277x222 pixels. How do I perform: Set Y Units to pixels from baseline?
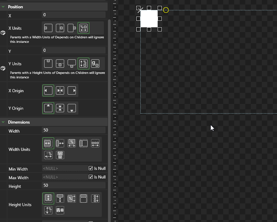[95, 64]
